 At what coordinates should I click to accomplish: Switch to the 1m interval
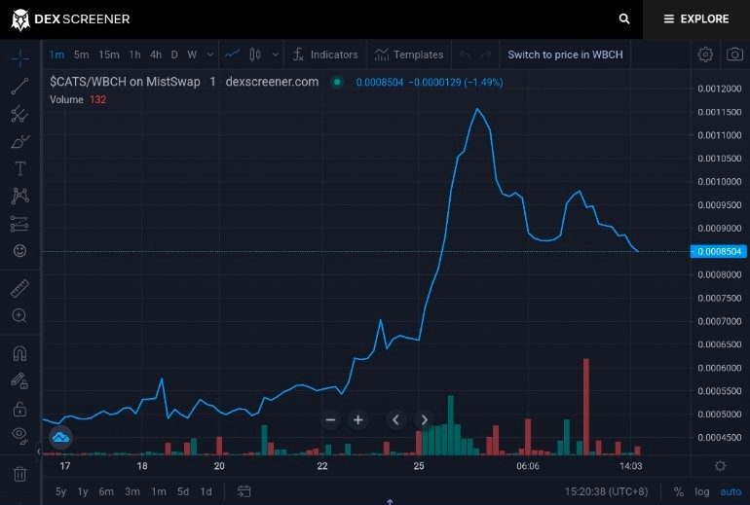tap(56, 54)
